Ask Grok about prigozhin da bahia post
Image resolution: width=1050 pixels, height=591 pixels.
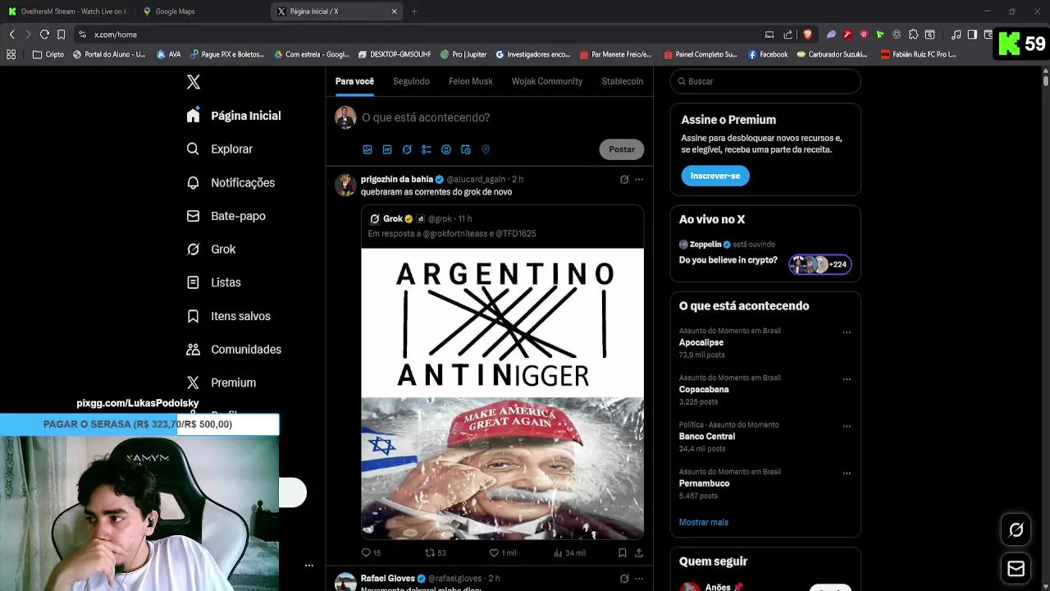[x=624, y=179]
